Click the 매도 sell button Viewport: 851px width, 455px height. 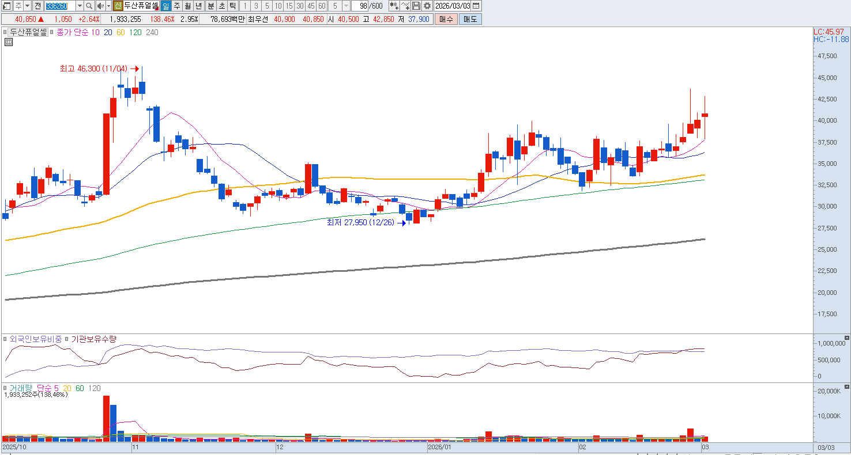click(470, 19)
